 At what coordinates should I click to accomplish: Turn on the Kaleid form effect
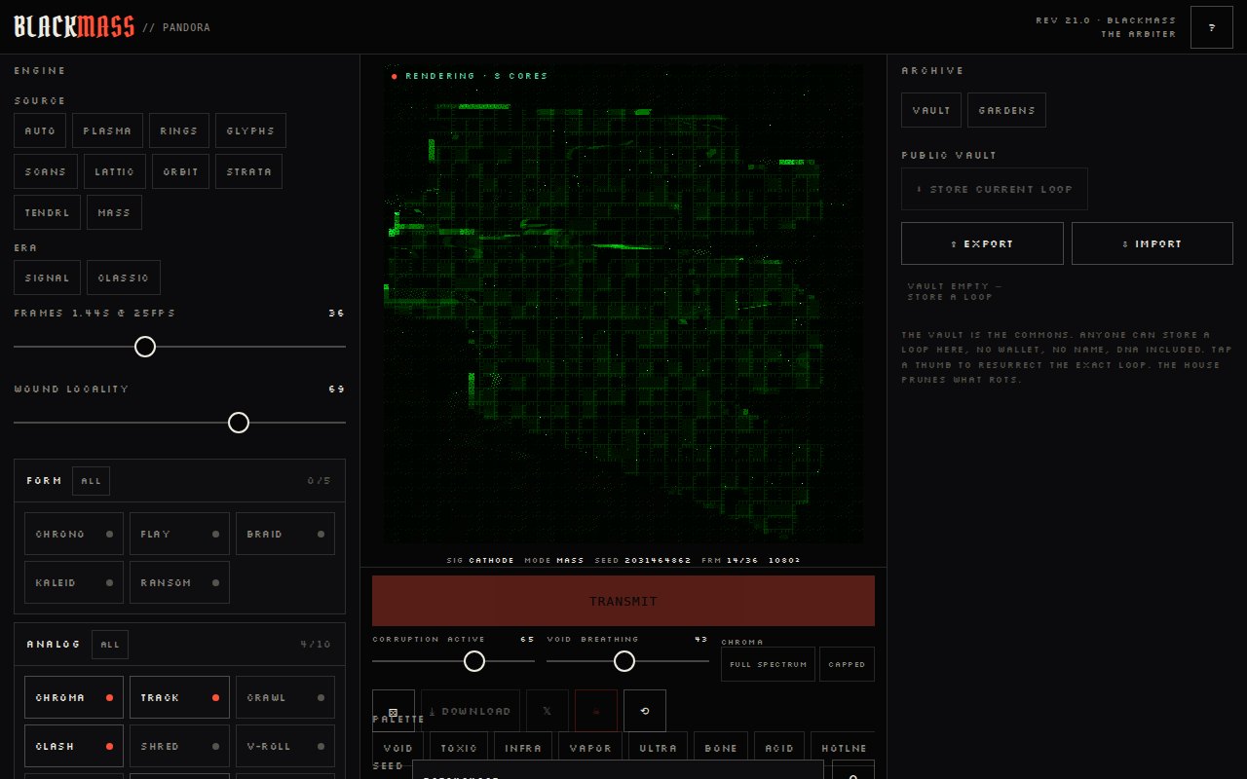74,582
